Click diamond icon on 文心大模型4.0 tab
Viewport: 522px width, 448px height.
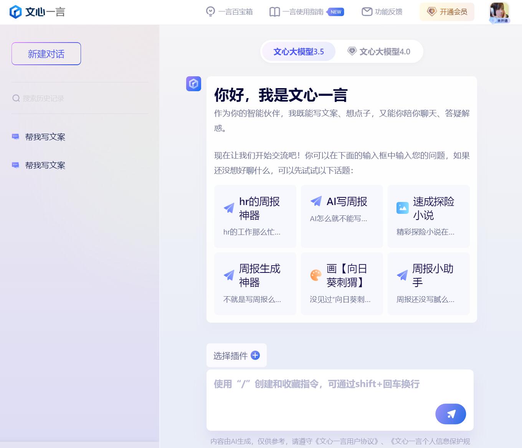(352, 51)
